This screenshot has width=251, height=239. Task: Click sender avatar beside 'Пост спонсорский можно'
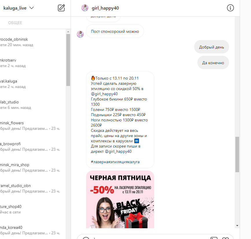[x=80, y=34]
